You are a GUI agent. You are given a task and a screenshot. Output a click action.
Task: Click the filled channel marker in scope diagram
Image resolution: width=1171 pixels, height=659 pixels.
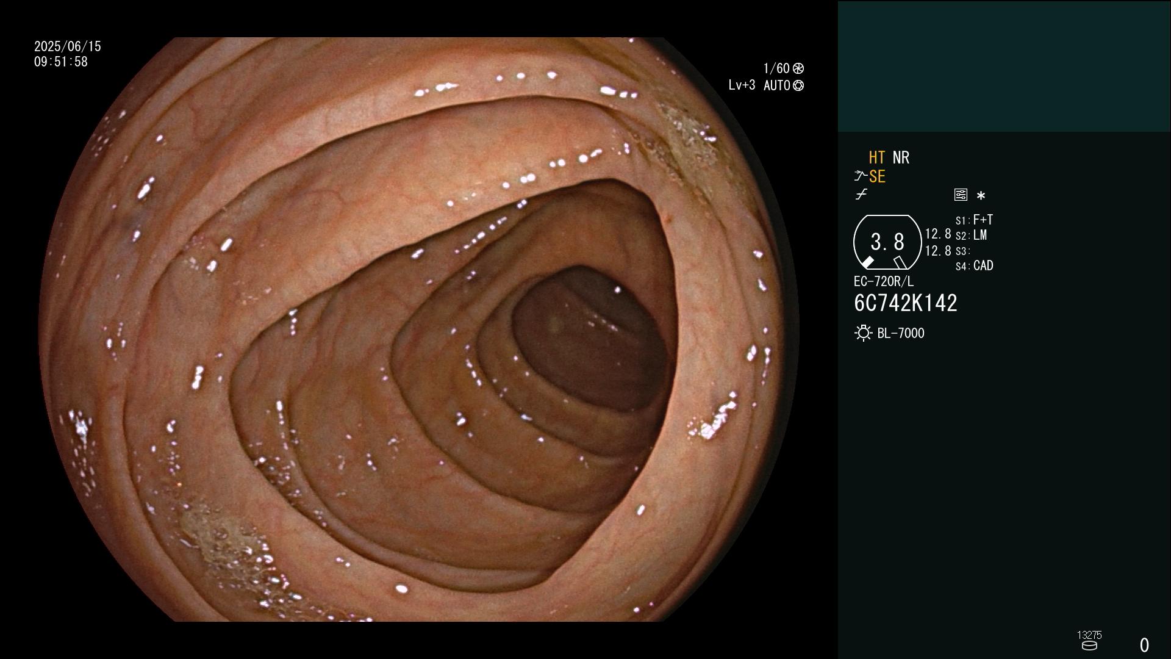[867, 262]
